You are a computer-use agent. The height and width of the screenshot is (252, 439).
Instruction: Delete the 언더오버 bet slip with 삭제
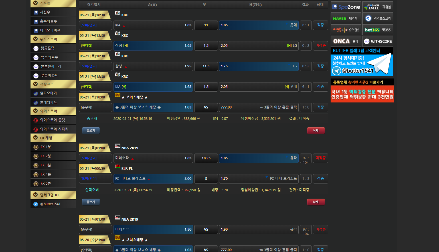pos(316,202)
